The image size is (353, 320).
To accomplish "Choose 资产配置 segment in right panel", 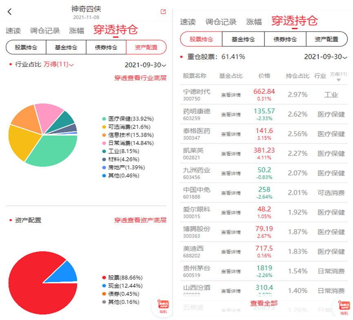I will (326, 39).
